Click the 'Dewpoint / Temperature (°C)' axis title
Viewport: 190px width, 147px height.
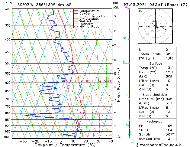coord(65,145)
